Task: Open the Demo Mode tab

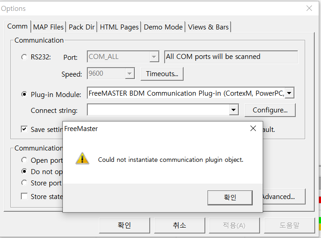Action: [x=163, y=27]
